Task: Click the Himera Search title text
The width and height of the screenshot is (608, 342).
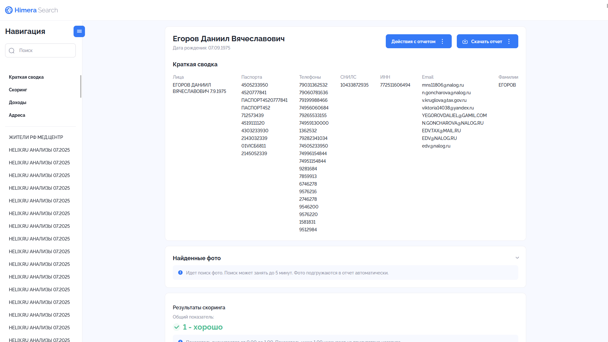Action: click(x=36, y=10)
